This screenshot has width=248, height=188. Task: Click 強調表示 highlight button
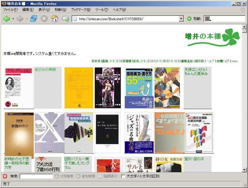(108, 176)
